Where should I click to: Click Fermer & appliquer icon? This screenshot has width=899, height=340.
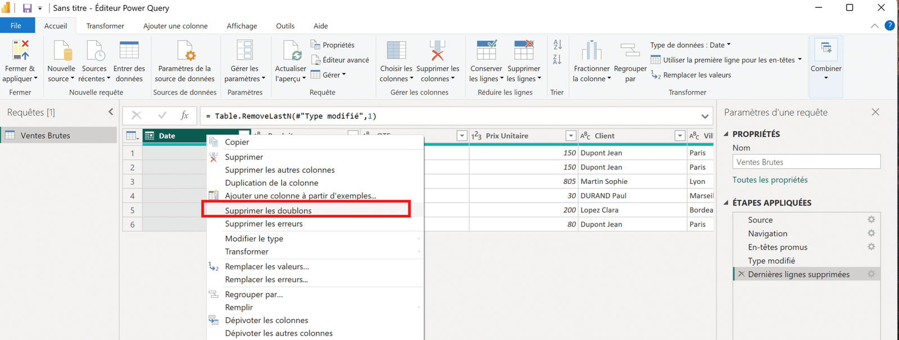point(20,50)
